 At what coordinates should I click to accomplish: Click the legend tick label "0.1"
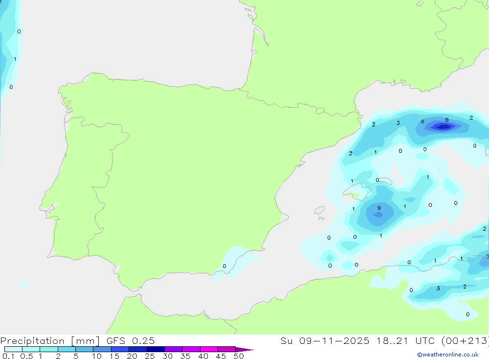click(8, 356)
